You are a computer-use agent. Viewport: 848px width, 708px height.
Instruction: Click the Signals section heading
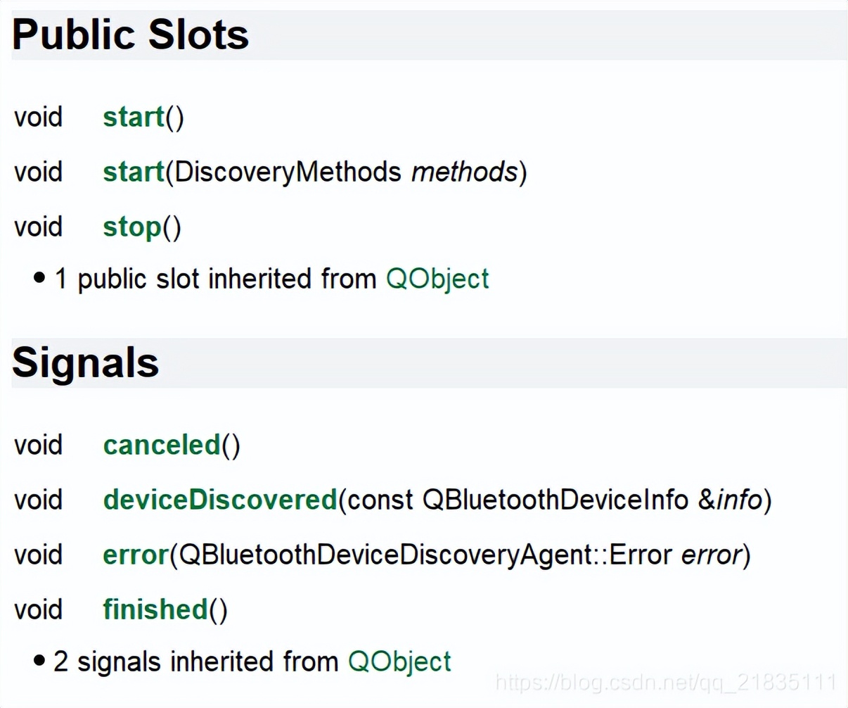point(86,363)
